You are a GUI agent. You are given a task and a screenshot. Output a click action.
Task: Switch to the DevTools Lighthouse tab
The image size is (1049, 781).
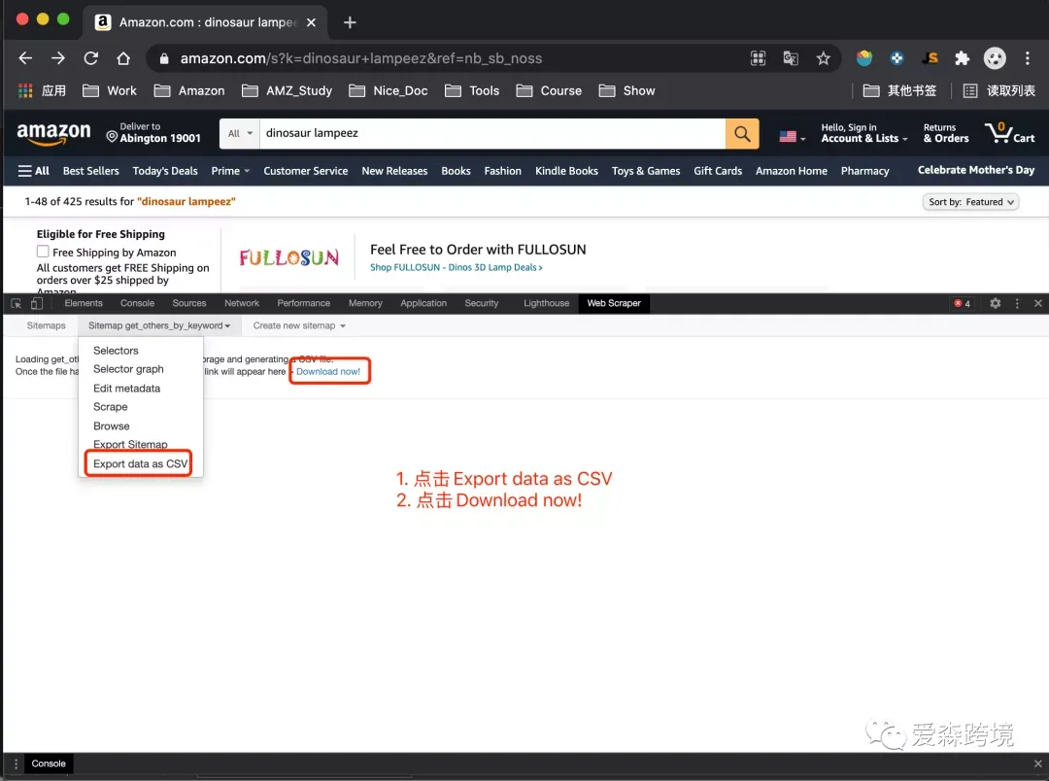pos(546,303)
